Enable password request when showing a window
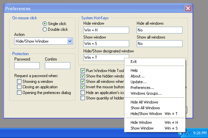208x138 pixels. [x=19, y=82]
